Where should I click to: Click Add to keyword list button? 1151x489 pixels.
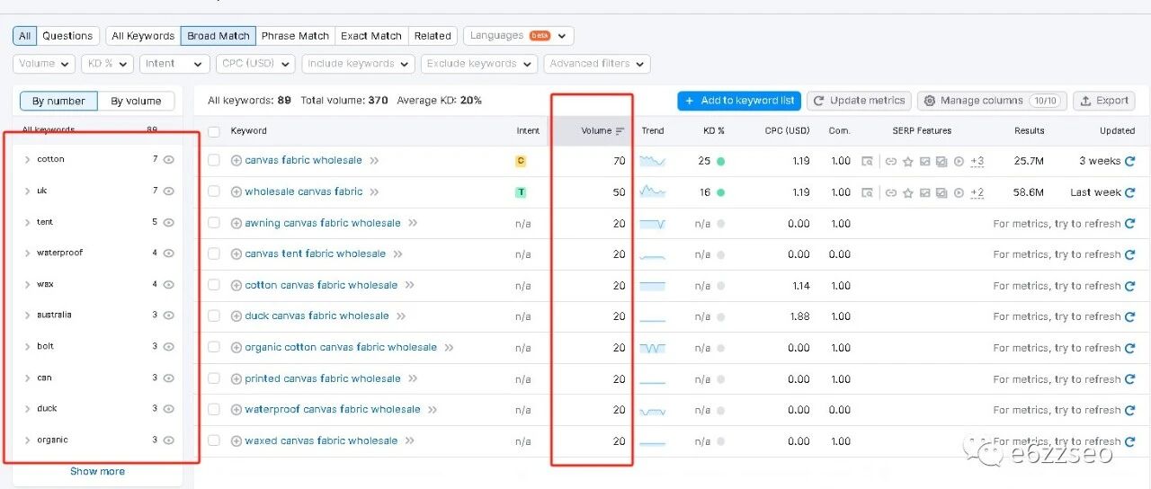click(738, 101)
